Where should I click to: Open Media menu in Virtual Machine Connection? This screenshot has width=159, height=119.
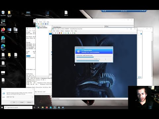pyautogui.click(x=62, y=31)
